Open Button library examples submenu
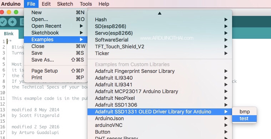 coord(160,132)
